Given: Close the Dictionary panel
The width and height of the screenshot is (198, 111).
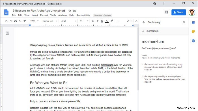Looking at the screenshot, I should coord(184,22).
